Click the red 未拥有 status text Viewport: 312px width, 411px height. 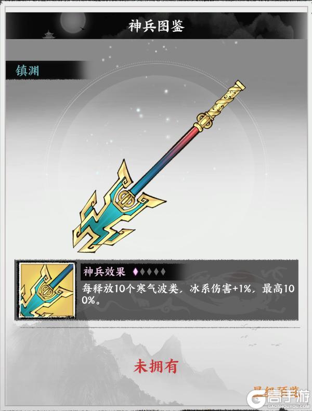[x=156, y=366]
